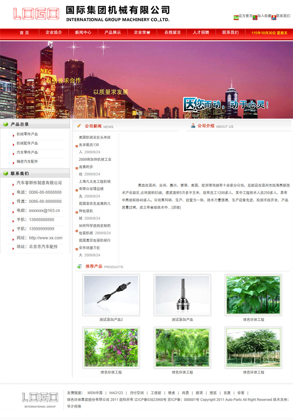Click the pencil icon next to 公司新闻

(79, 126)
